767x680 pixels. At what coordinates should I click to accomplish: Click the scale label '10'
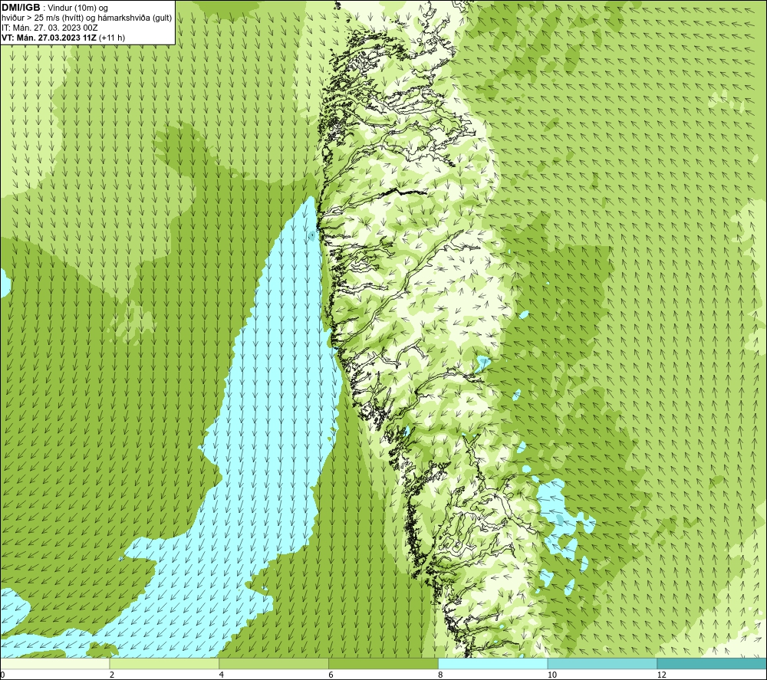(552, 675)
